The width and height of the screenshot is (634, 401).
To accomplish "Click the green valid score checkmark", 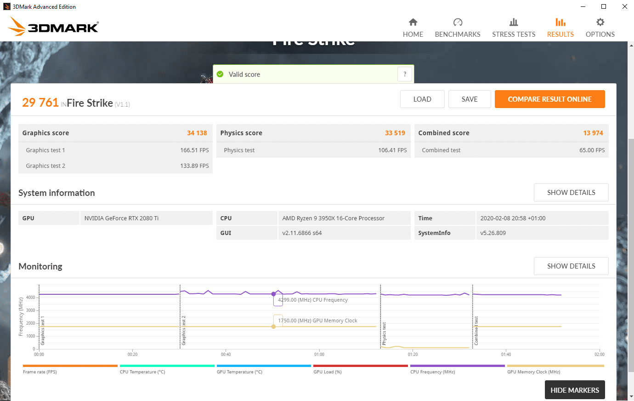I will [x=220, y=74].
